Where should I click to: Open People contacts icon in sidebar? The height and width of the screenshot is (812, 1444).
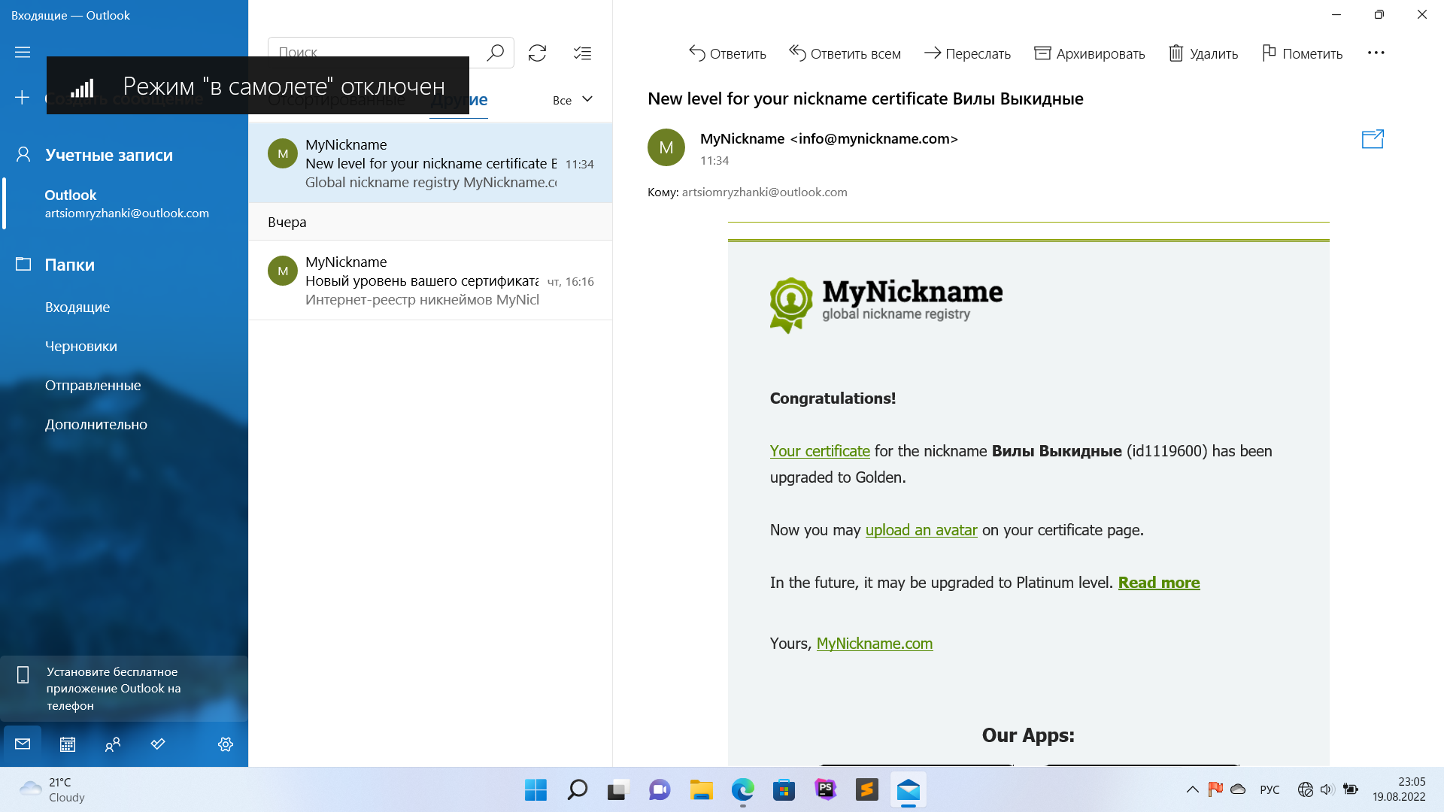113,744
